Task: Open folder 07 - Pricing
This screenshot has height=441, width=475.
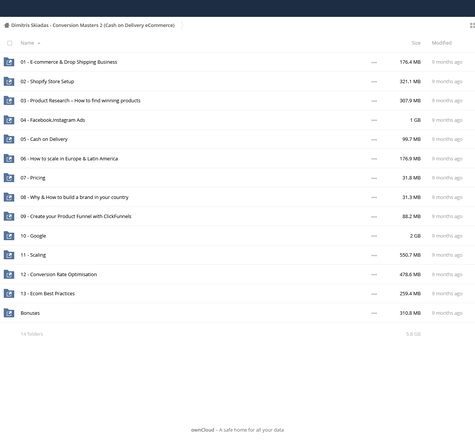Action: [33, 178]
